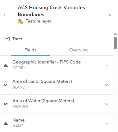Viewport: 118px width, 132px height.
Task: Click the Area of Water (Square Meters) label
Action: (x=43, y=101)
